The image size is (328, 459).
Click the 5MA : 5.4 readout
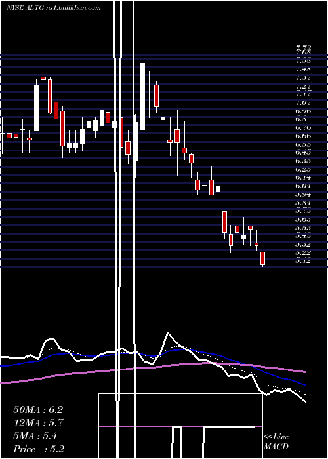click(35, 436)
